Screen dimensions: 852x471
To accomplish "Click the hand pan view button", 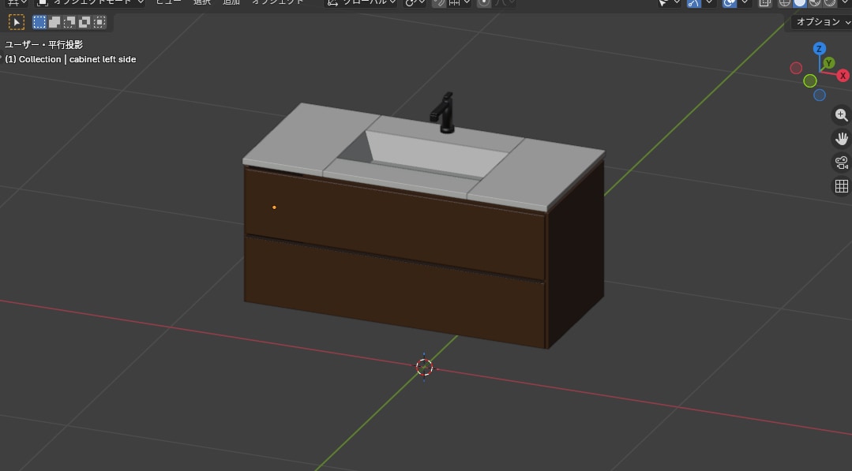I will tap(841, 139).
